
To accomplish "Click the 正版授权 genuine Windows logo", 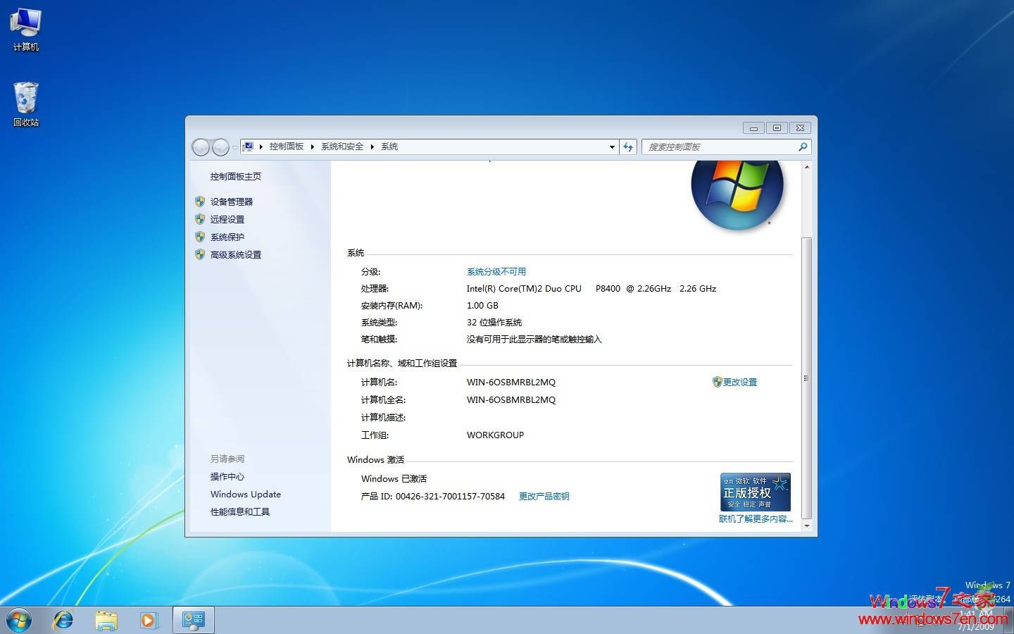I will 754,491.
